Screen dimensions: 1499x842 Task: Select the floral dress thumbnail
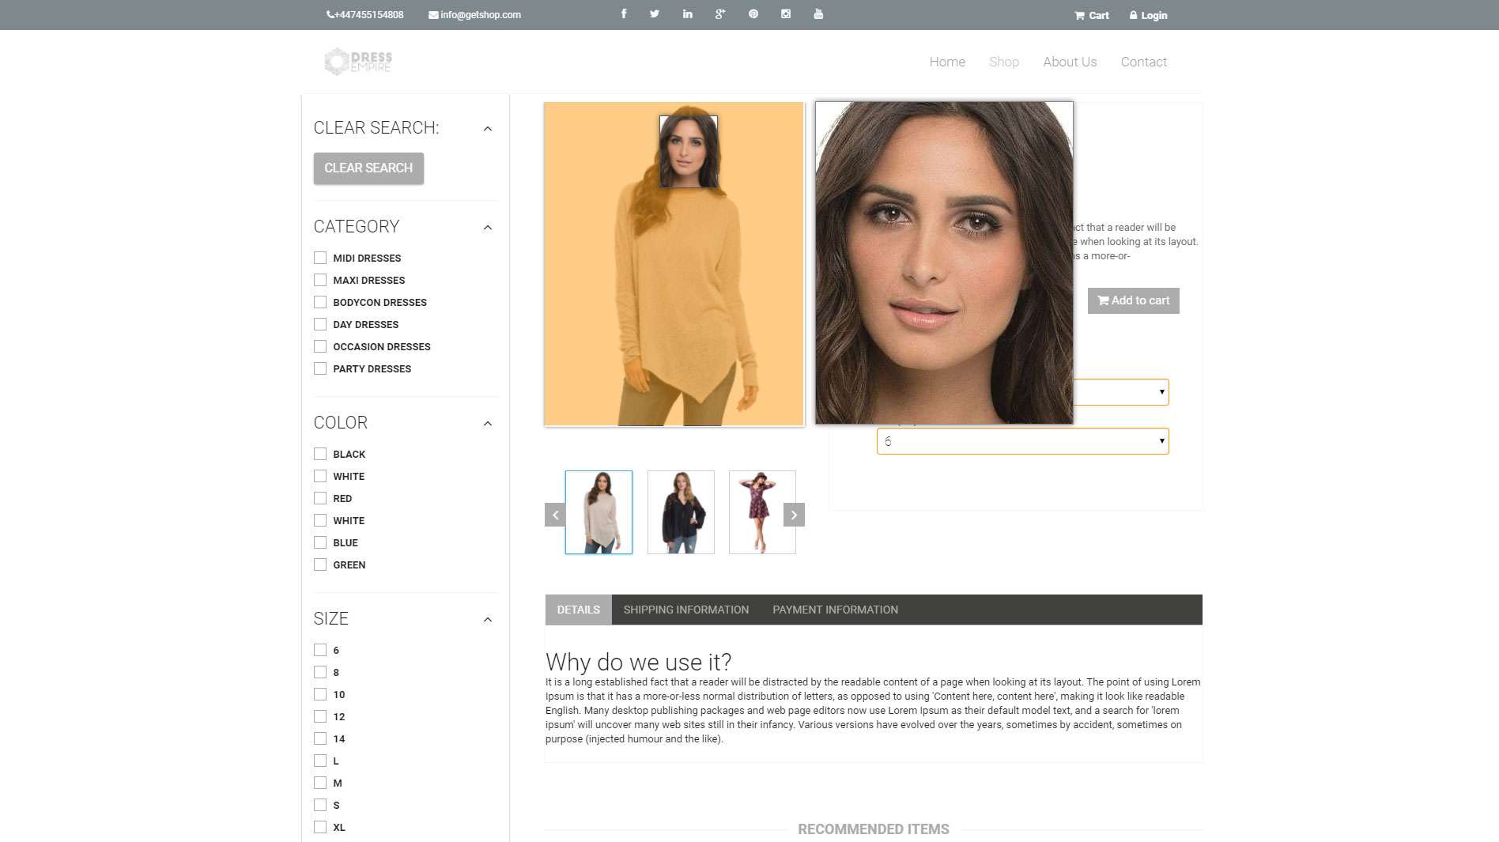pyautogui.click(x=762, y=512)
